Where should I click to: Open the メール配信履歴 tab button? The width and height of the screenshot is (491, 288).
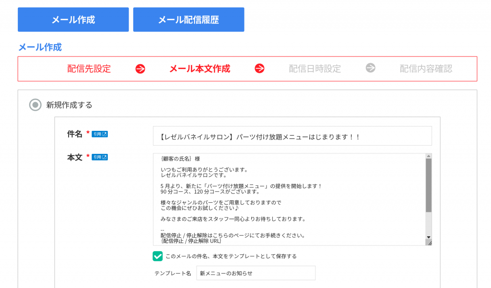[188, 20]
